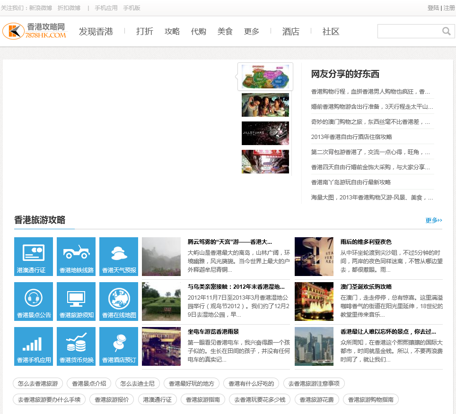This screenshot has width=456, height=414.
Task: Click inside the search input field
Action: click(x=409, y=31)
